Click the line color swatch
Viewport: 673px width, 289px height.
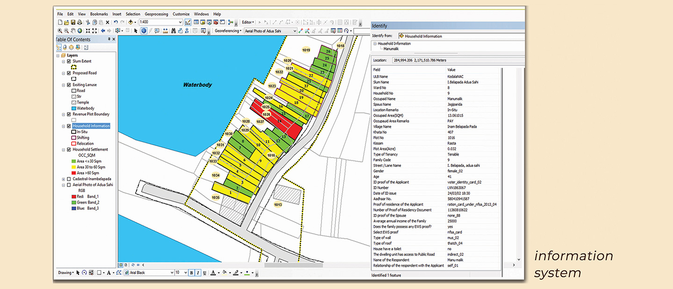click(236, 273)
